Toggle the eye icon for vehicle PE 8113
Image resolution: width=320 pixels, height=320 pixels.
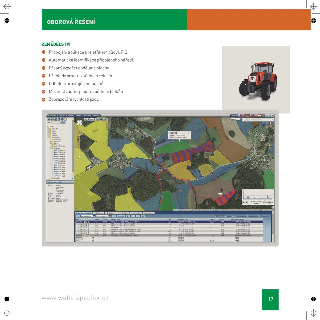coord(57,176)
